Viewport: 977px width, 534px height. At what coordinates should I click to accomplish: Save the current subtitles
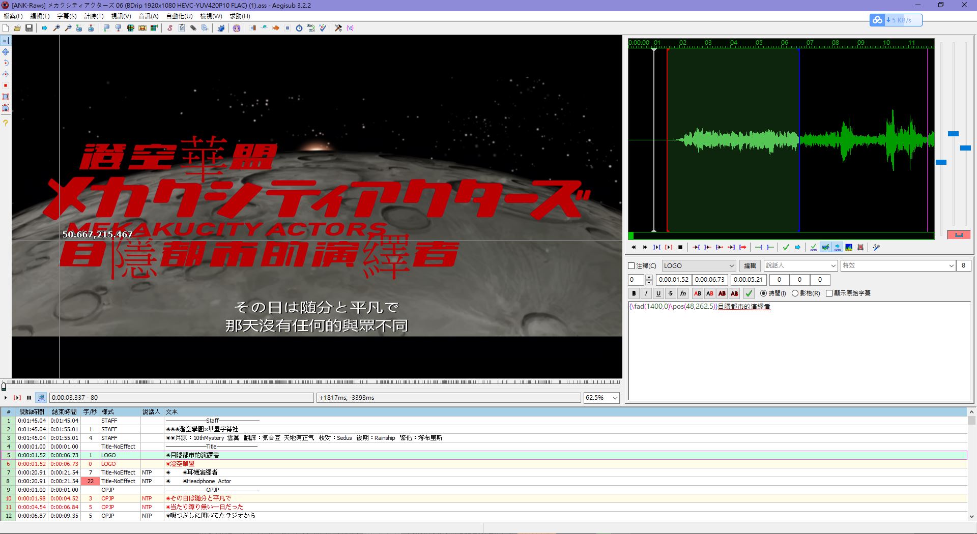[x=29, y=28]
